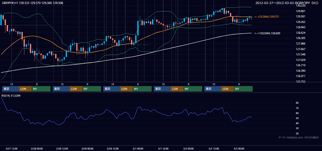Click price axis value 125.752
Screen dimensions: 322x151
301,82
